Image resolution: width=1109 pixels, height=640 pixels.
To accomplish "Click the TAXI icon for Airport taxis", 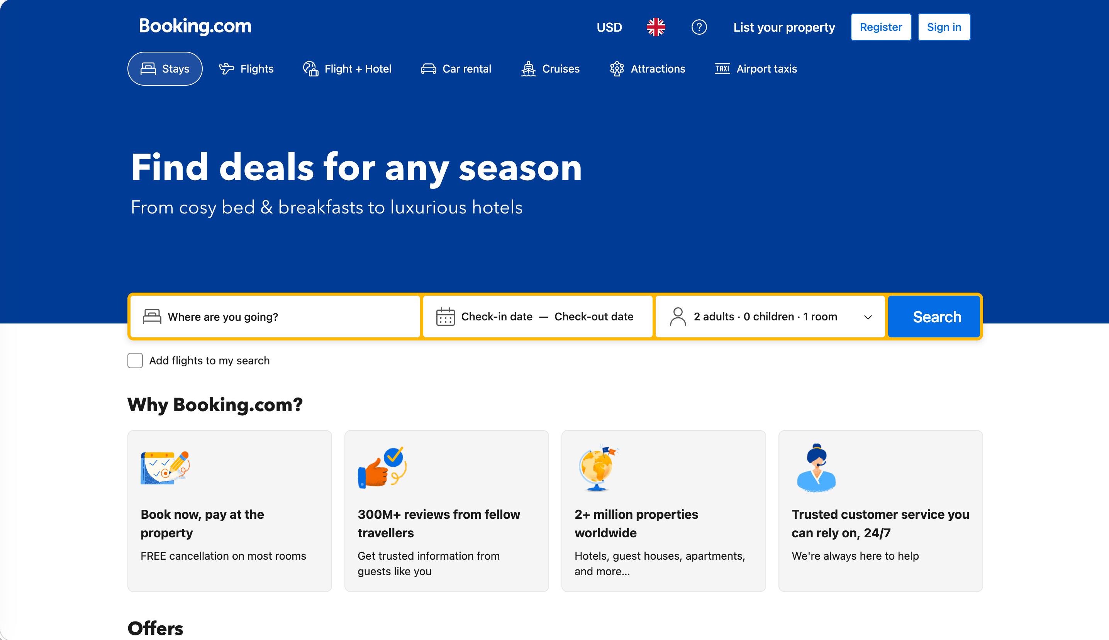I will click(722, 69).
